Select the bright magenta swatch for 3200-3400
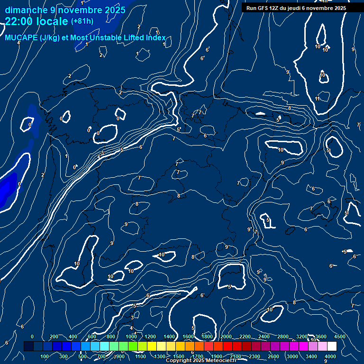Image resolution: width=364 pixels, height=364 pixels. pyautogui.click(x=303, y=346)
